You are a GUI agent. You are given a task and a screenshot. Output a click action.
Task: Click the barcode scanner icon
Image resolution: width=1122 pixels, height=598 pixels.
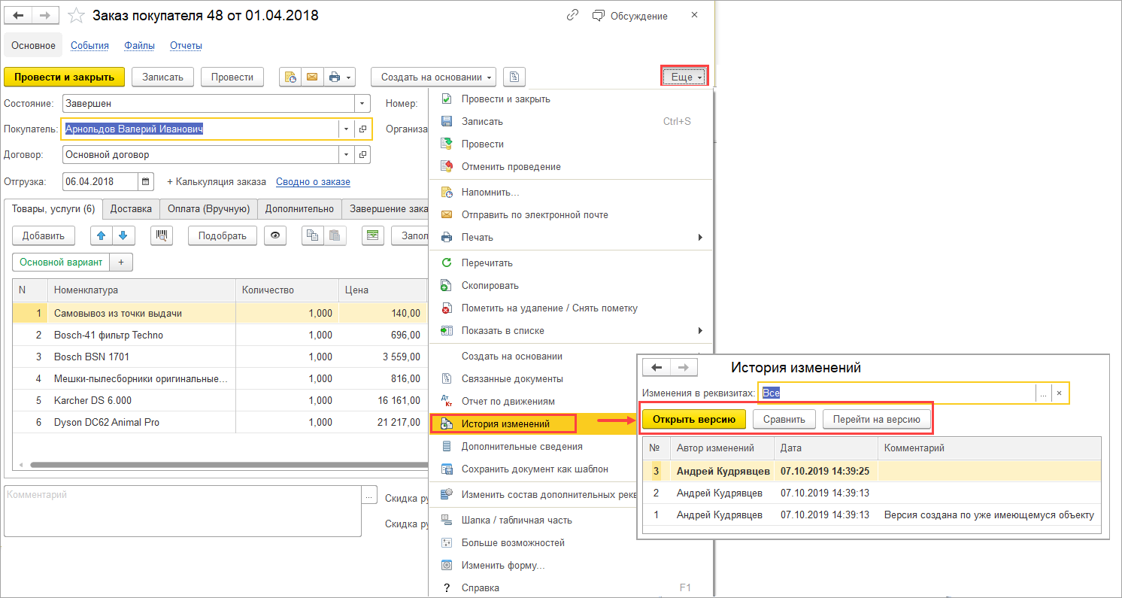[162, 235]
